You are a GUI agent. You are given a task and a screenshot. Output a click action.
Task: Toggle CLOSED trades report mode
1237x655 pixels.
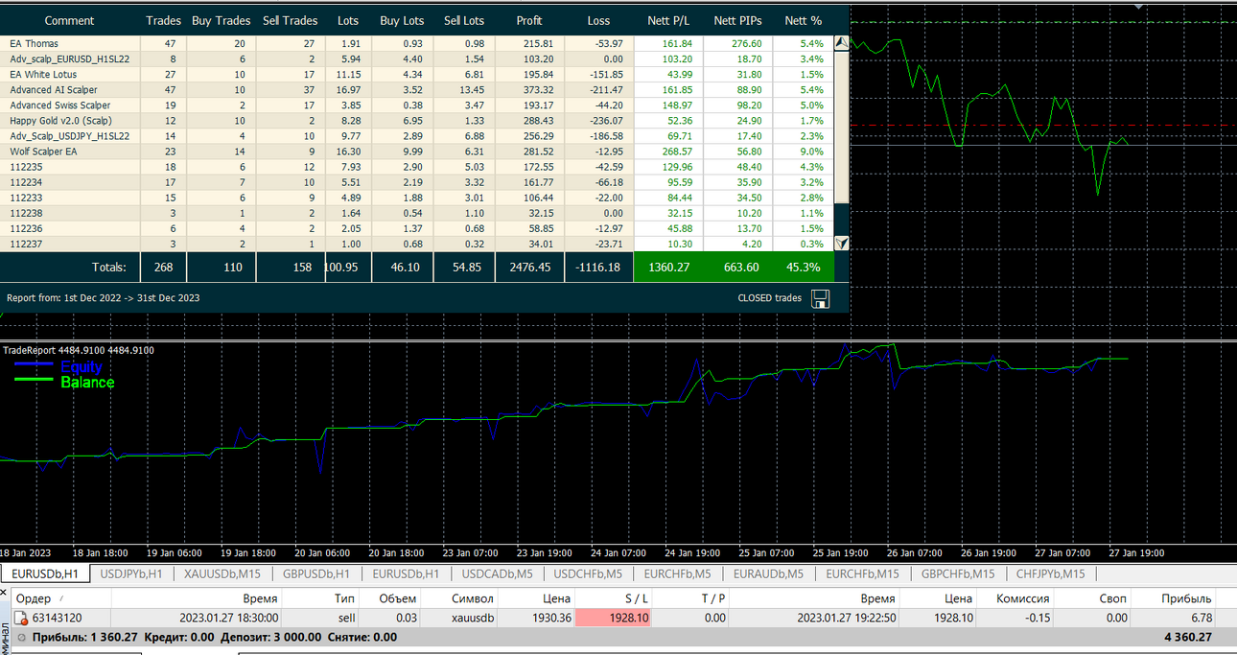(x=769, y=298)
